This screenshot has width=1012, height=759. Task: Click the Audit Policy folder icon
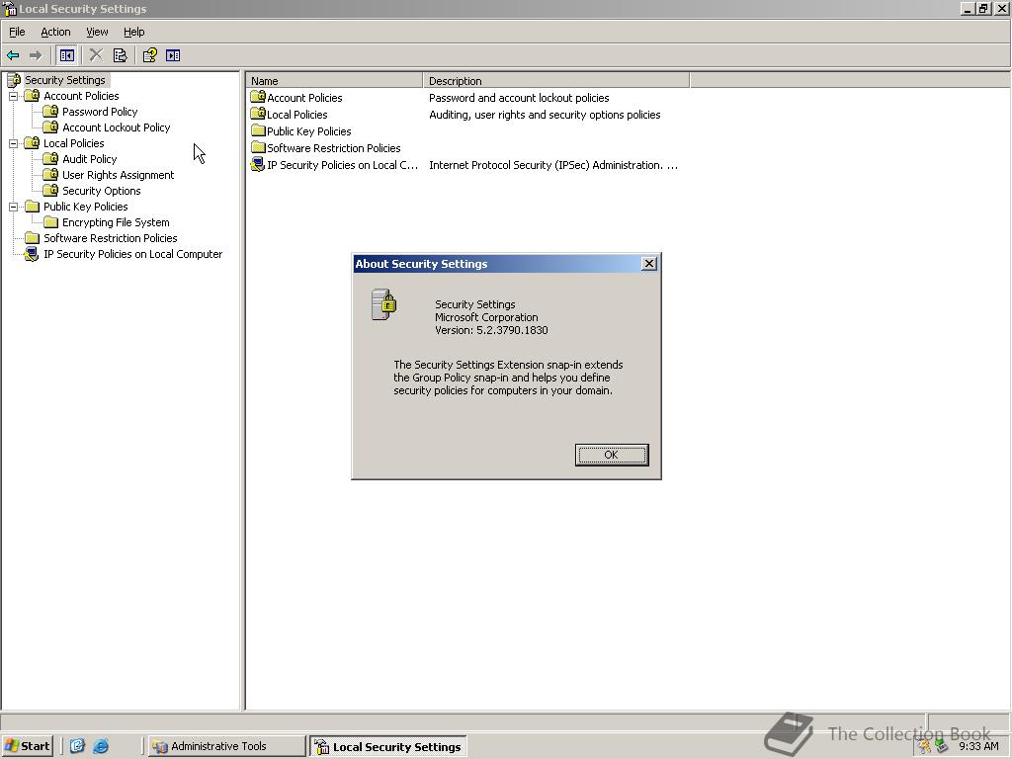click(51, 159)
